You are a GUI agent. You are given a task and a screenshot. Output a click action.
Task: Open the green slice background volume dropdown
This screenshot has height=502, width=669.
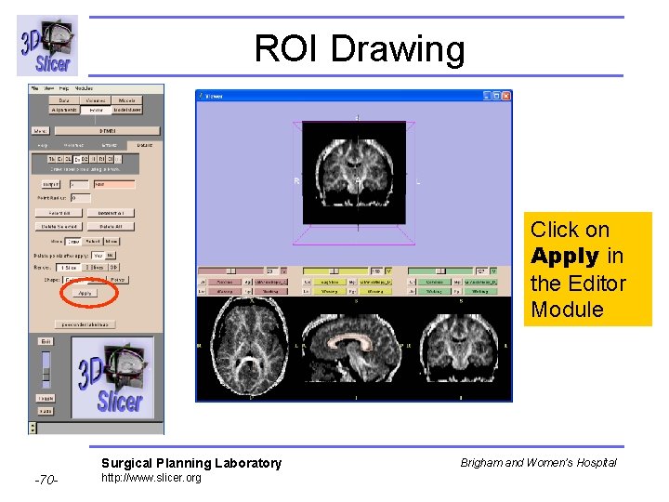pos(481,283)
